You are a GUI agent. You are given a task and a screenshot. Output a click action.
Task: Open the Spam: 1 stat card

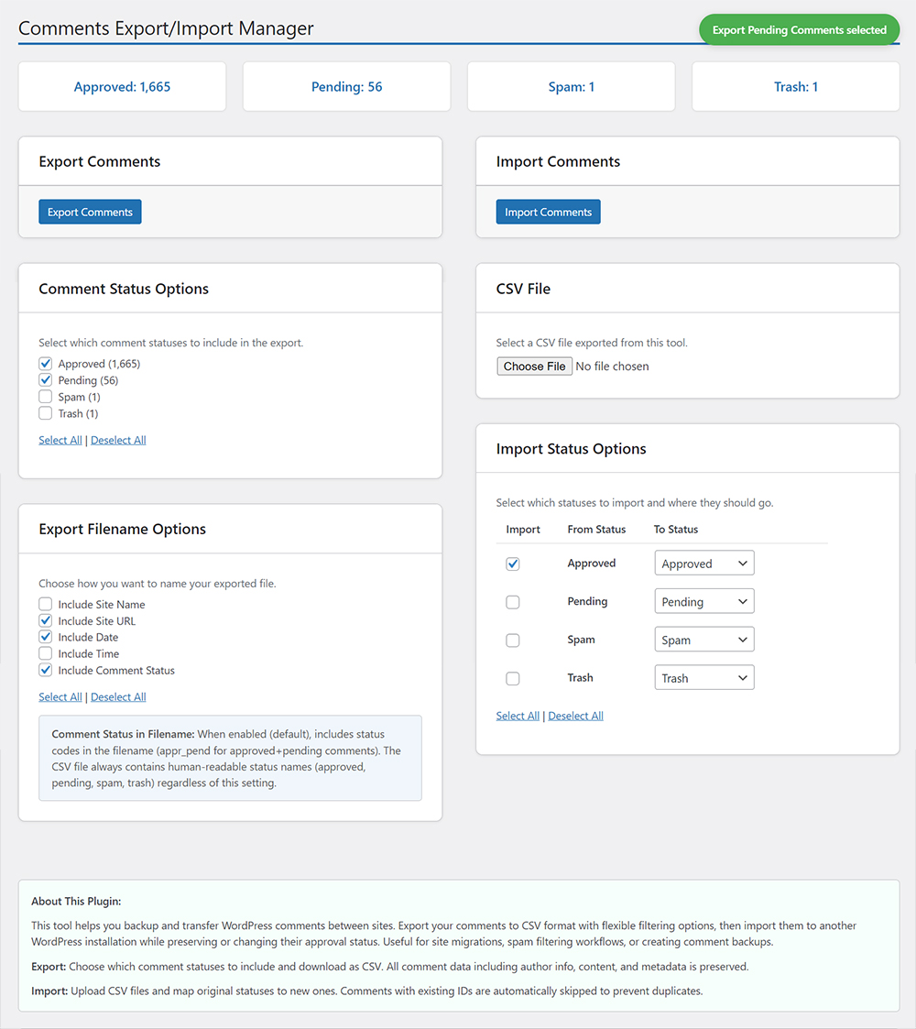(571, 87)
